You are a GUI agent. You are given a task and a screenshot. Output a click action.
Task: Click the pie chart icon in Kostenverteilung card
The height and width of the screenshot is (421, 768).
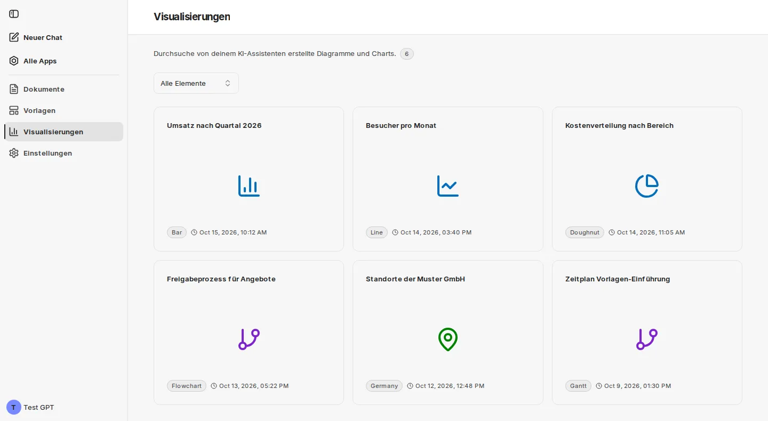tap(647, 185)
